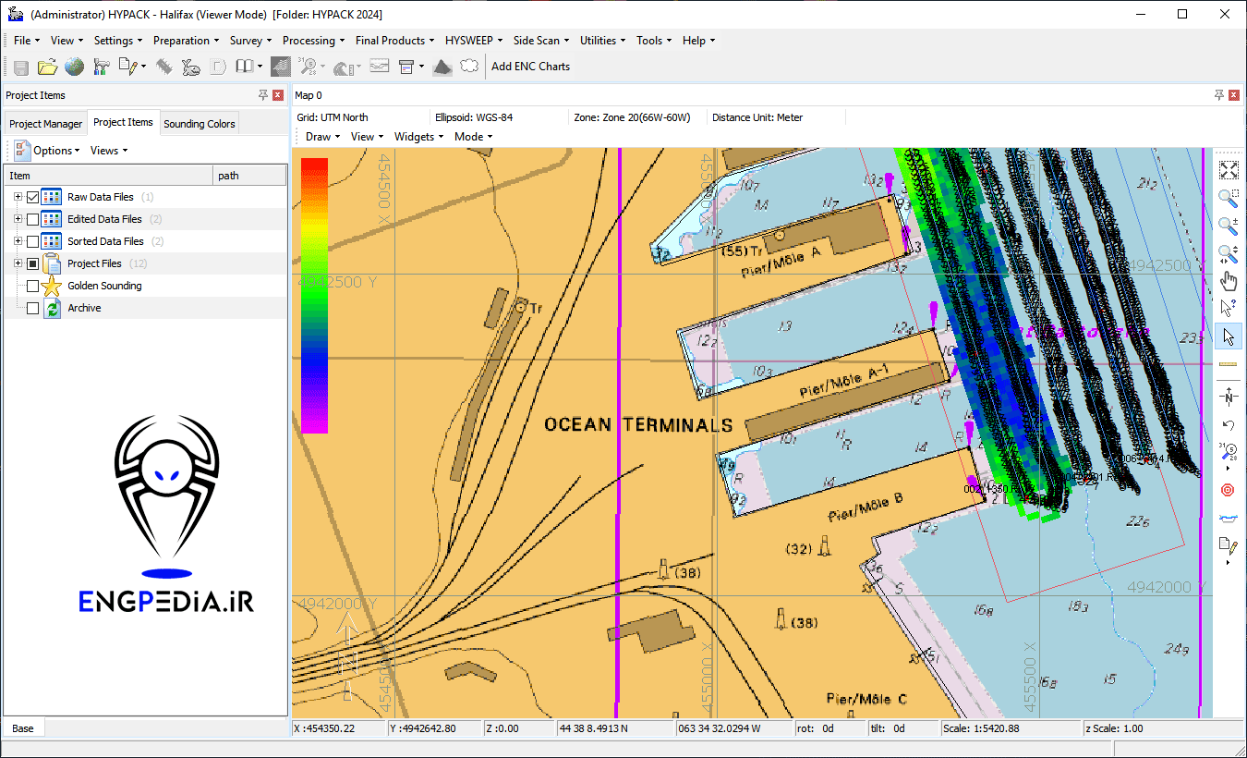
Task: Click the Save disk icon in toolbar
Action: tap(20, 67)
